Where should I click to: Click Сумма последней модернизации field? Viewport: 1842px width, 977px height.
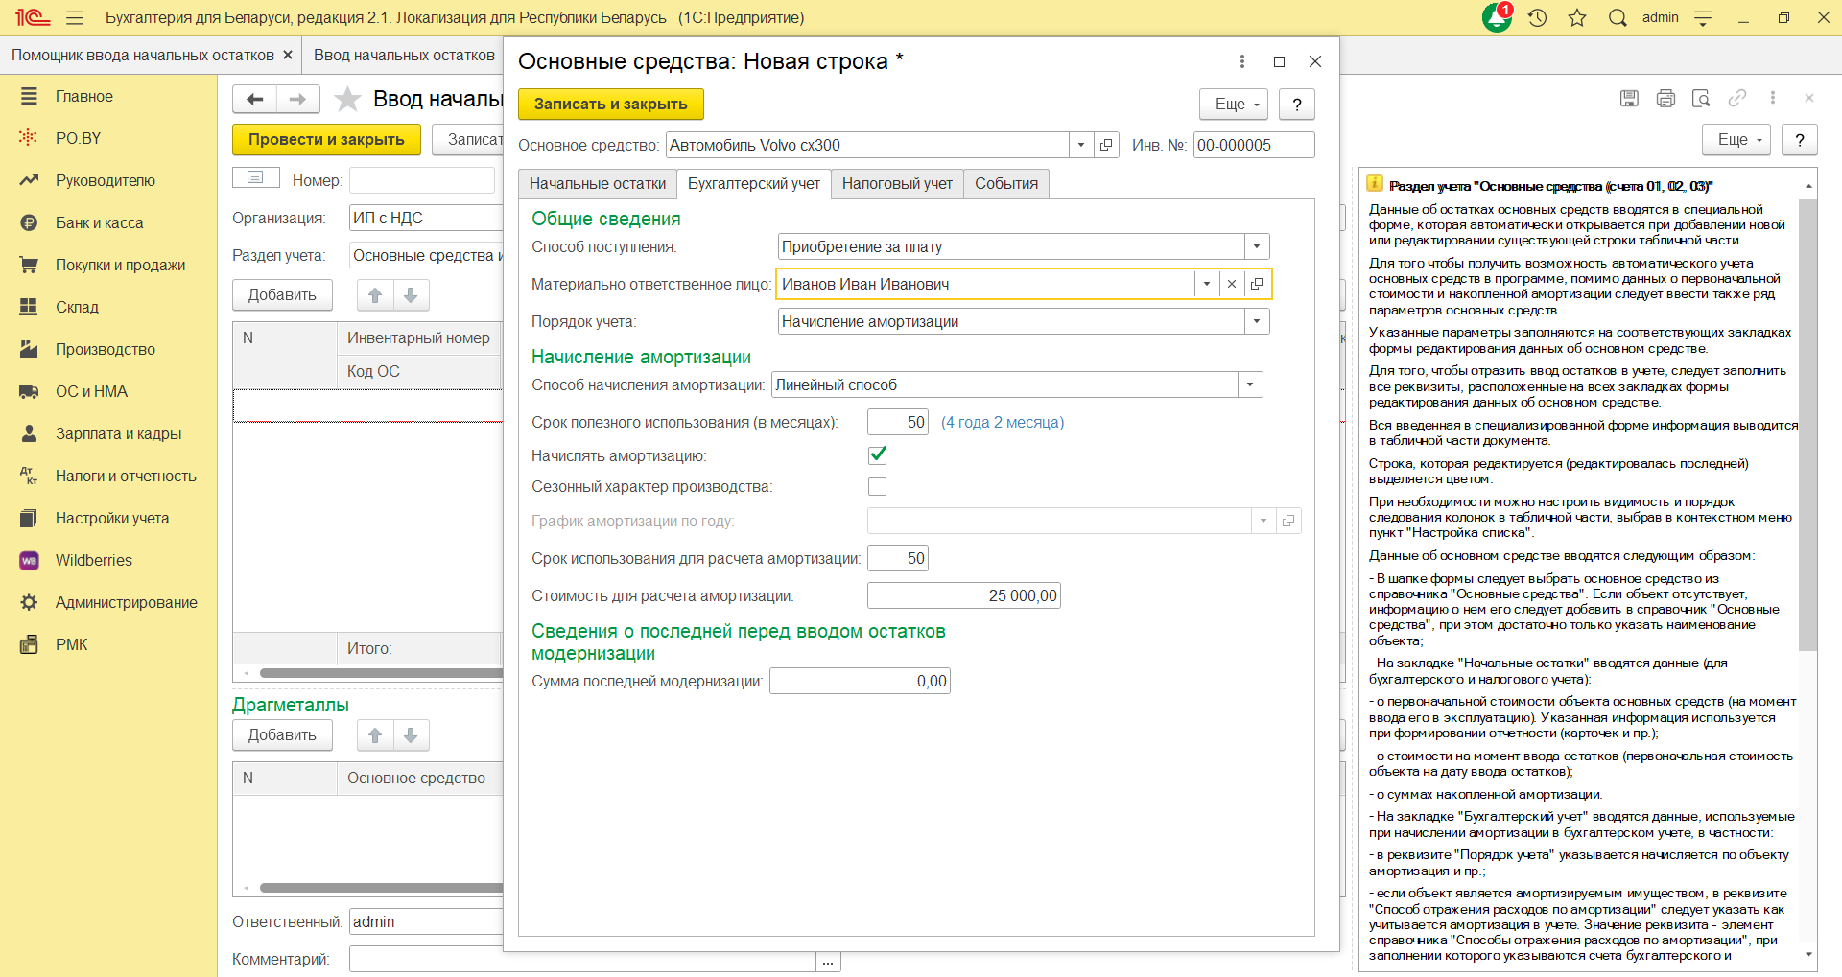coord(860,681)
